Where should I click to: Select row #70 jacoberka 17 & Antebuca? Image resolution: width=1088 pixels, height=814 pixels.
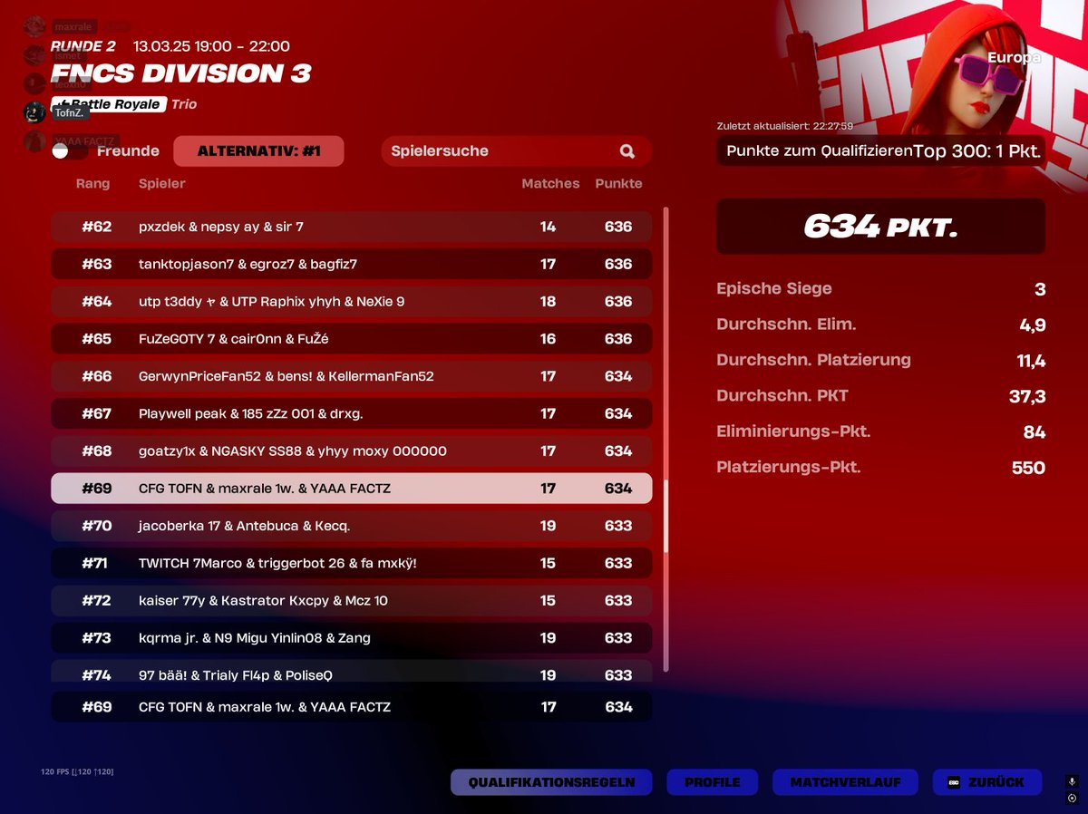[352, 526]
